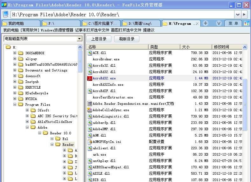
Task: Collapse the Adobe folder node
Action: pos(27,127)
